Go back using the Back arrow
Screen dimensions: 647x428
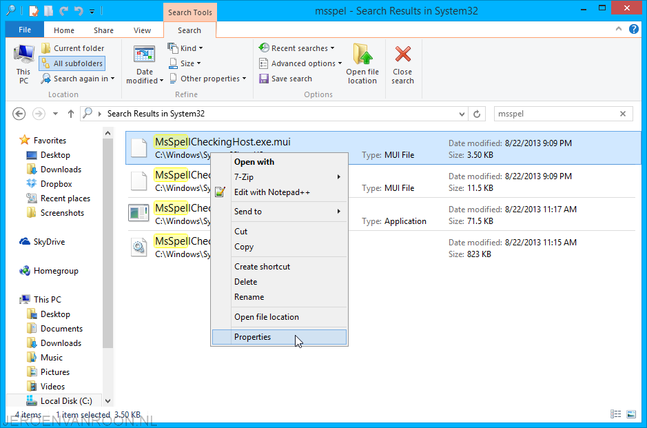pyautogui.click(x=19, y=114)
